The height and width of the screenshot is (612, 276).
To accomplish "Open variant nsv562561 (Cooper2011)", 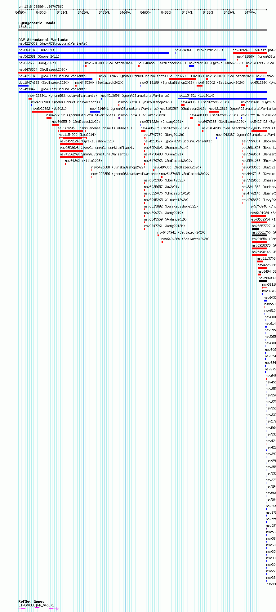I will (x=39, y=56).
